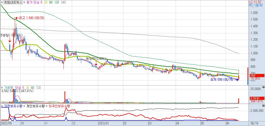This screenshot has width=265, height=126.
Task: Click the volume 120-period average label
Action: (x=38, y=88)
